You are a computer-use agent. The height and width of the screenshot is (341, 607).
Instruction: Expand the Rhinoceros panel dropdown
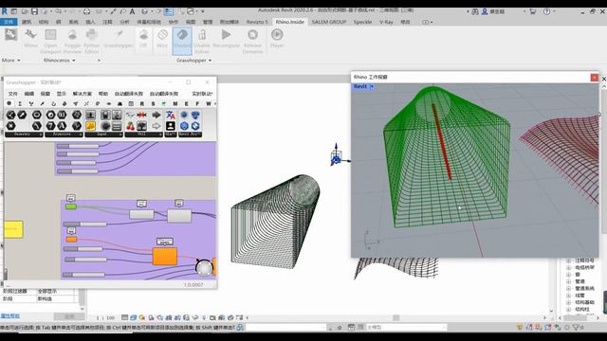point(59,61)
